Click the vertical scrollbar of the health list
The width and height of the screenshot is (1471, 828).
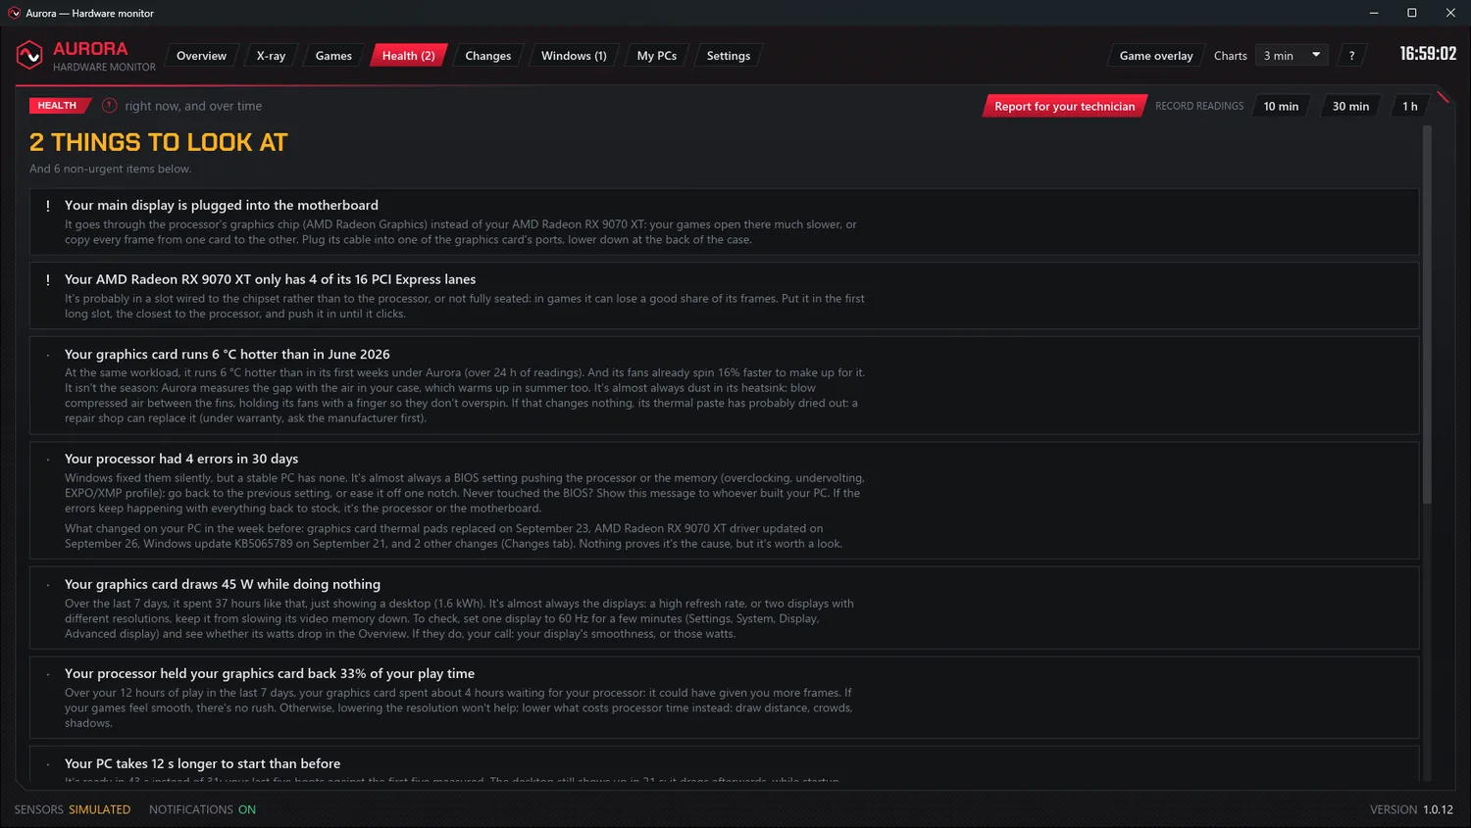pos(1427,314)
